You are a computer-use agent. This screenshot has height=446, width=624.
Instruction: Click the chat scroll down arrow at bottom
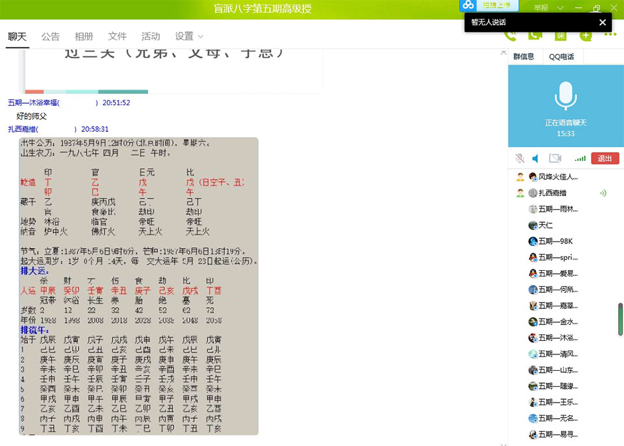503,443
